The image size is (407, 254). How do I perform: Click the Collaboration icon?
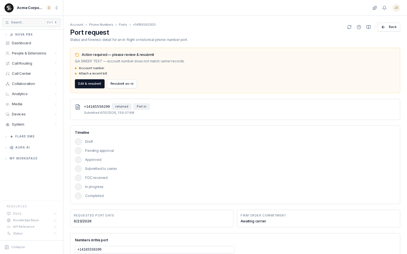click(x=8, y=84)
